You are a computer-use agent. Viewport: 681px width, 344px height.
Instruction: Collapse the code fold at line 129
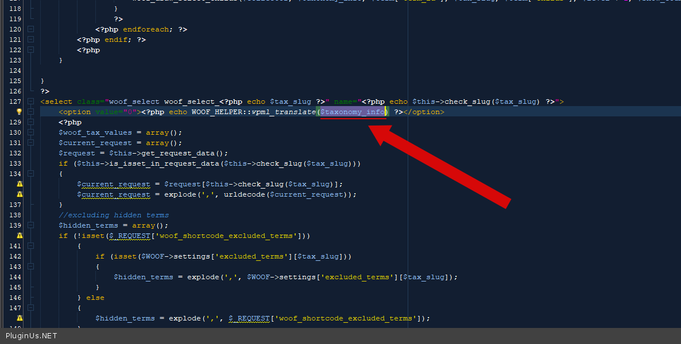pos(31,122)
